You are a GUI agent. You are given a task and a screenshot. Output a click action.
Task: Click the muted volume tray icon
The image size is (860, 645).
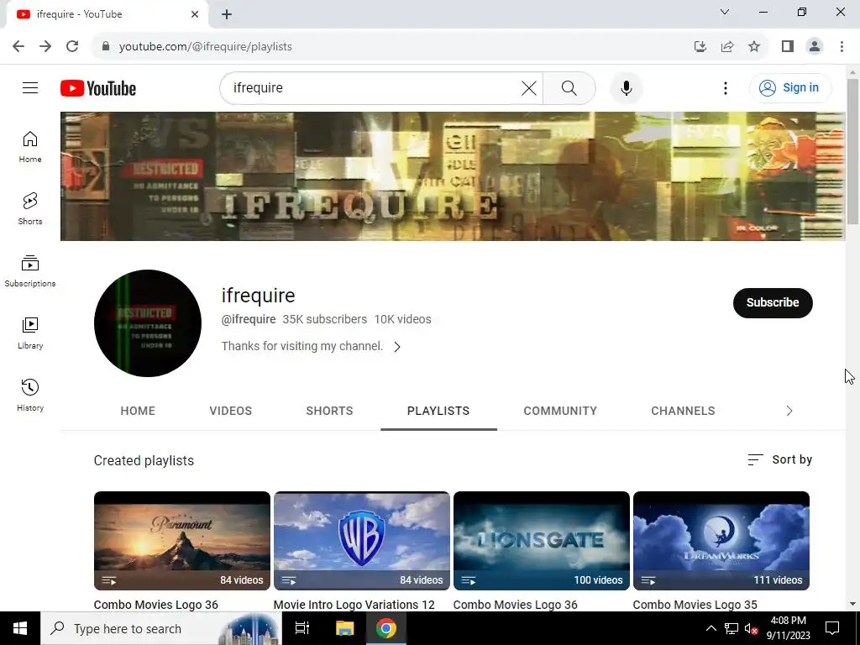click(x=751, y=628)
